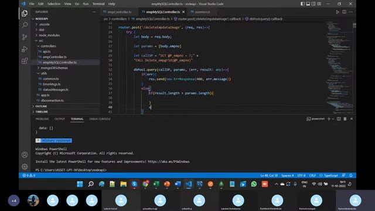Open the Explorer view in activity bar
The height and width of the screenshot is (211, 375).
pos(25,13)
